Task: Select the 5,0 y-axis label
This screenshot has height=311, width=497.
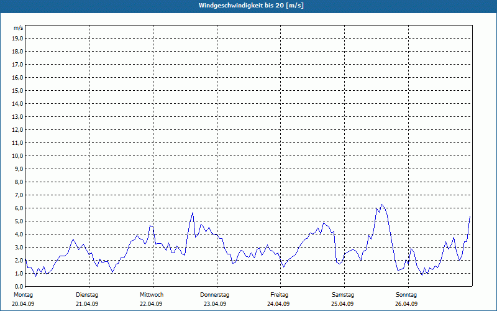Action: [x=19, y=221]
